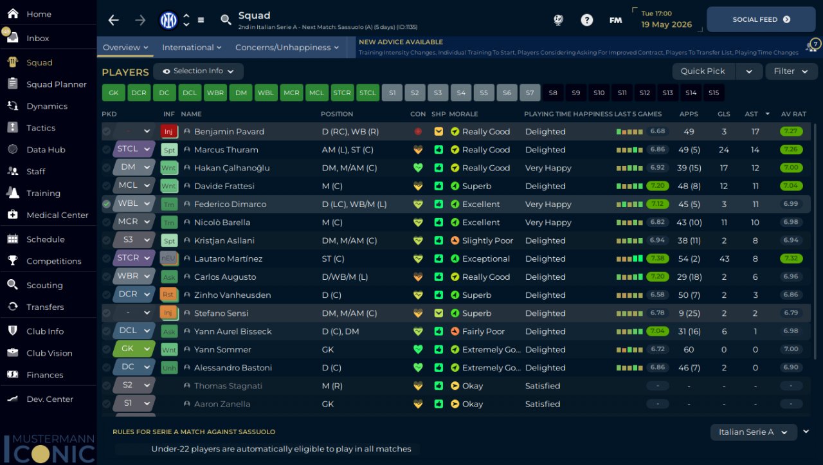Select the S1 substitute chip
823x465 pixels.
point(392,93)
